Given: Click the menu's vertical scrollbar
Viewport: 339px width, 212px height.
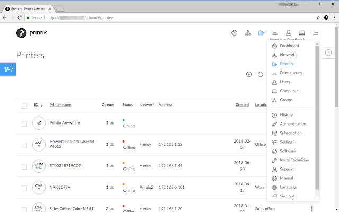Looking at the screenshot, I should click(317, 117).
